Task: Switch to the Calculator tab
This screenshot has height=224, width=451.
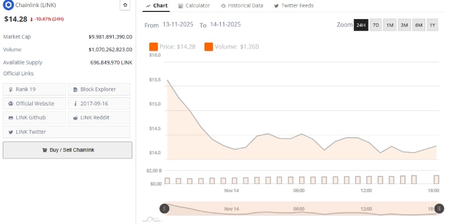Action: click(194, 5)
